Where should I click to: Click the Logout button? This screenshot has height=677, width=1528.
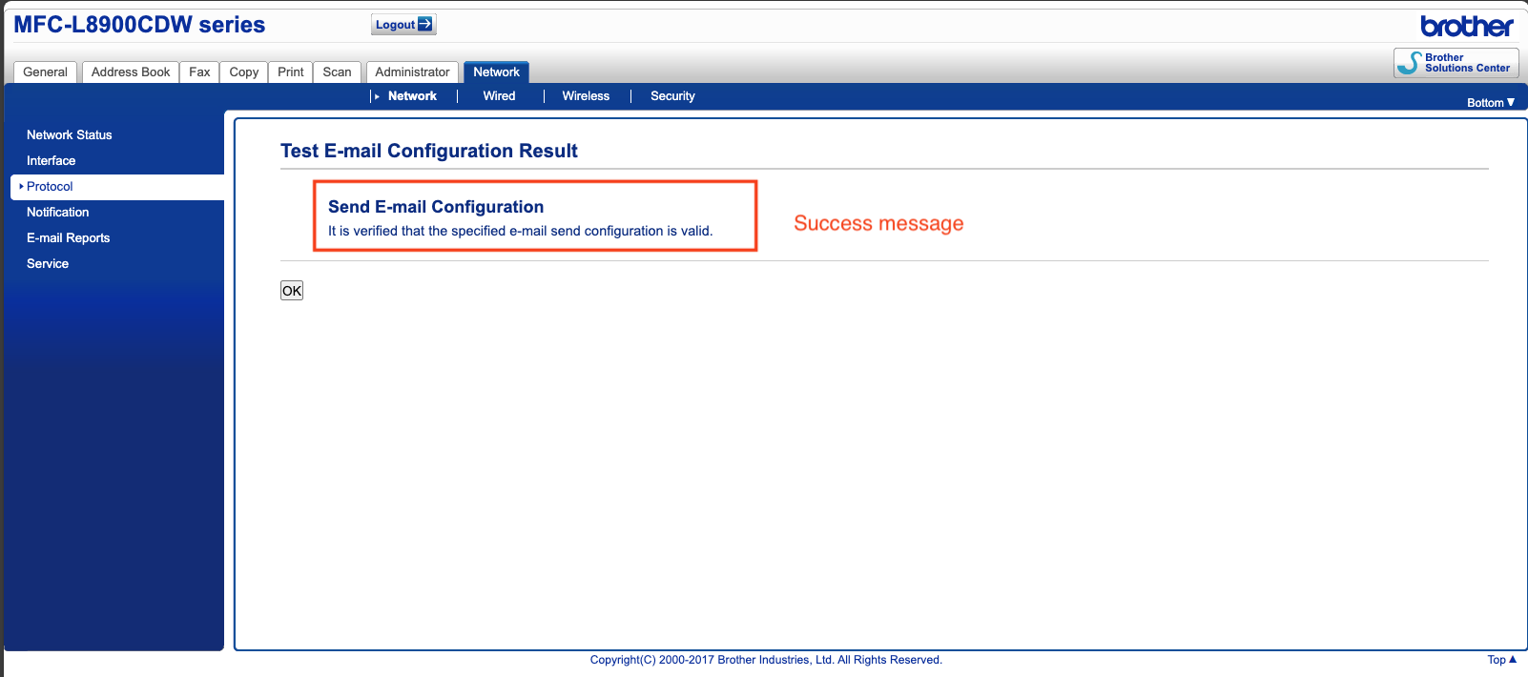(x=403, y=25)
